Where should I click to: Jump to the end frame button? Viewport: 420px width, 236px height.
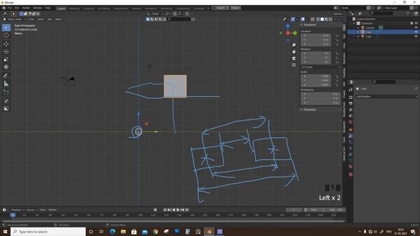coord(187,210)
